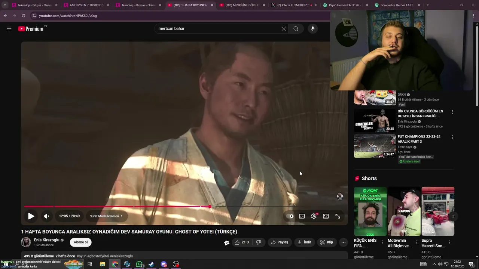479x269 pixels.
Task: Open player settings gear
Action: point(314,216)
